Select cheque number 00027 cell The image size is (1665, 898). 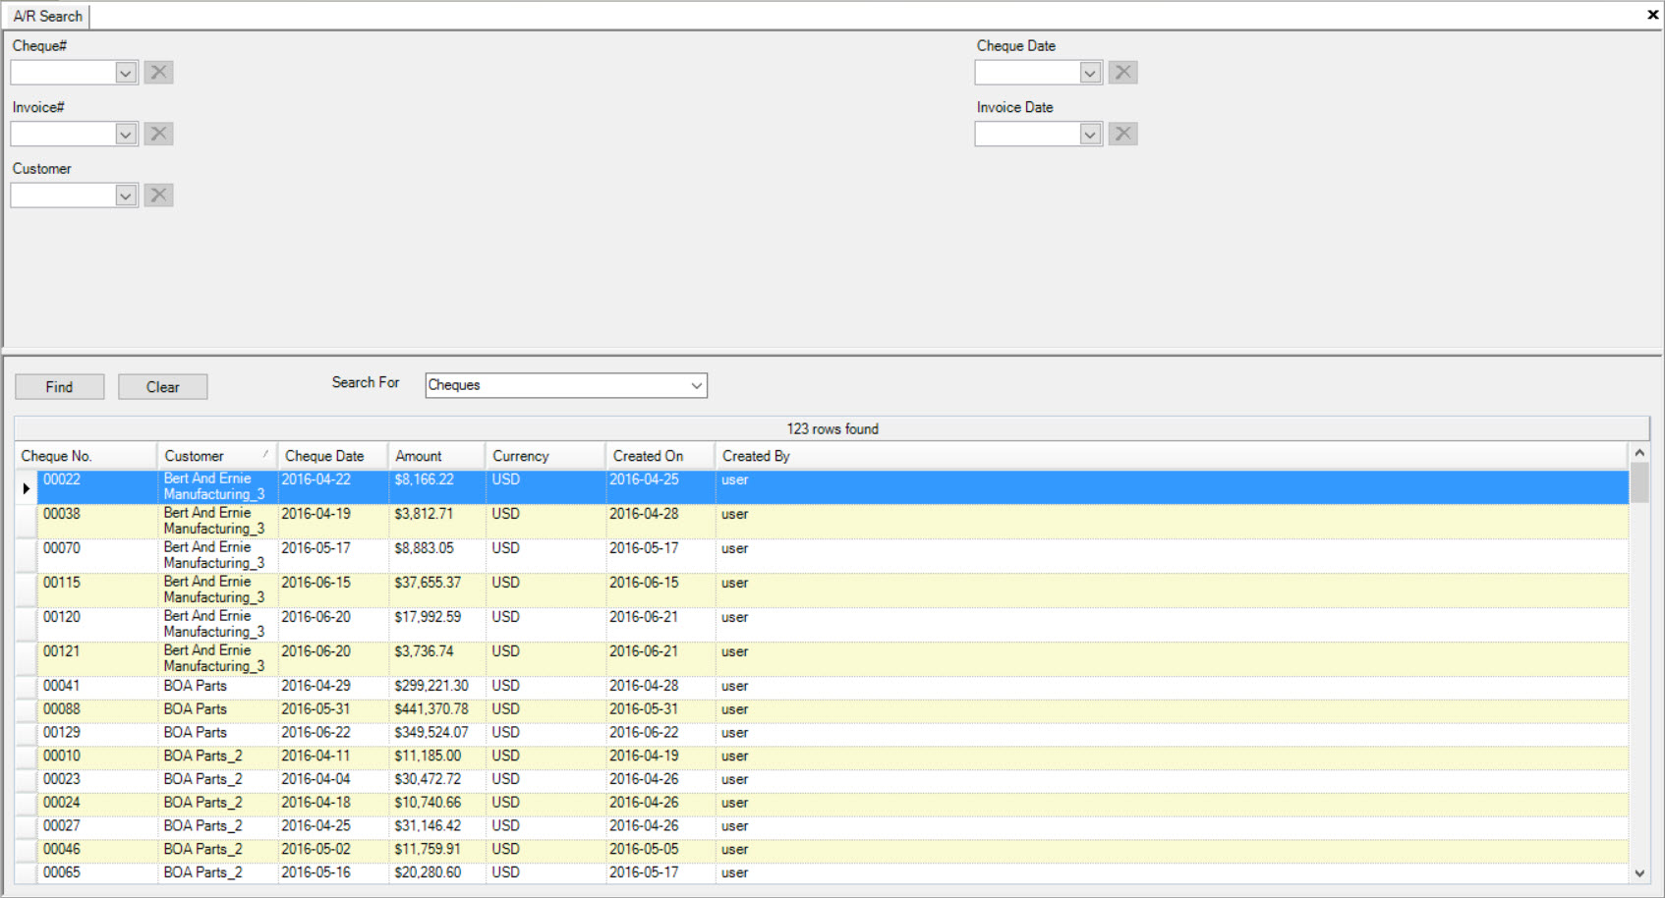point(97,826)
